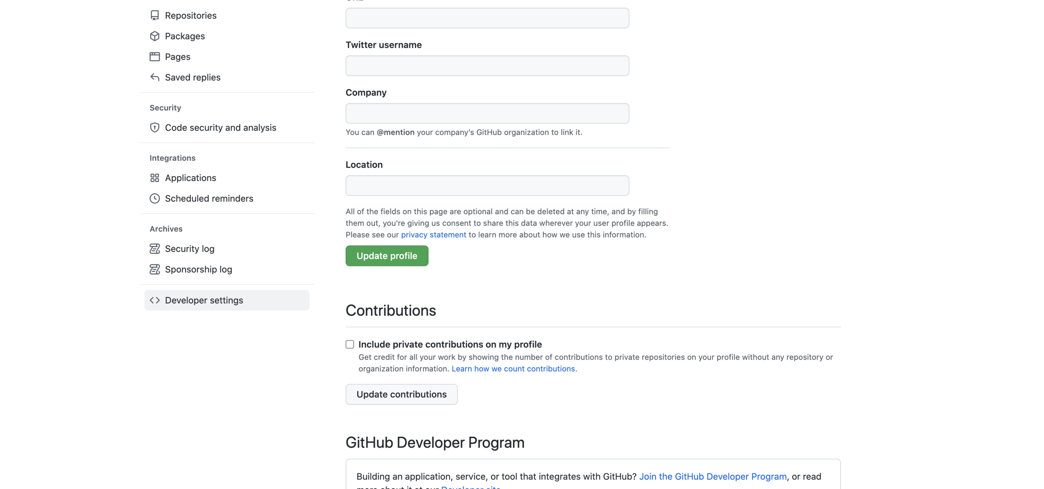Click the Sponsorship log icon
The width and height of the screenshot is (1044, 489).
155,270
